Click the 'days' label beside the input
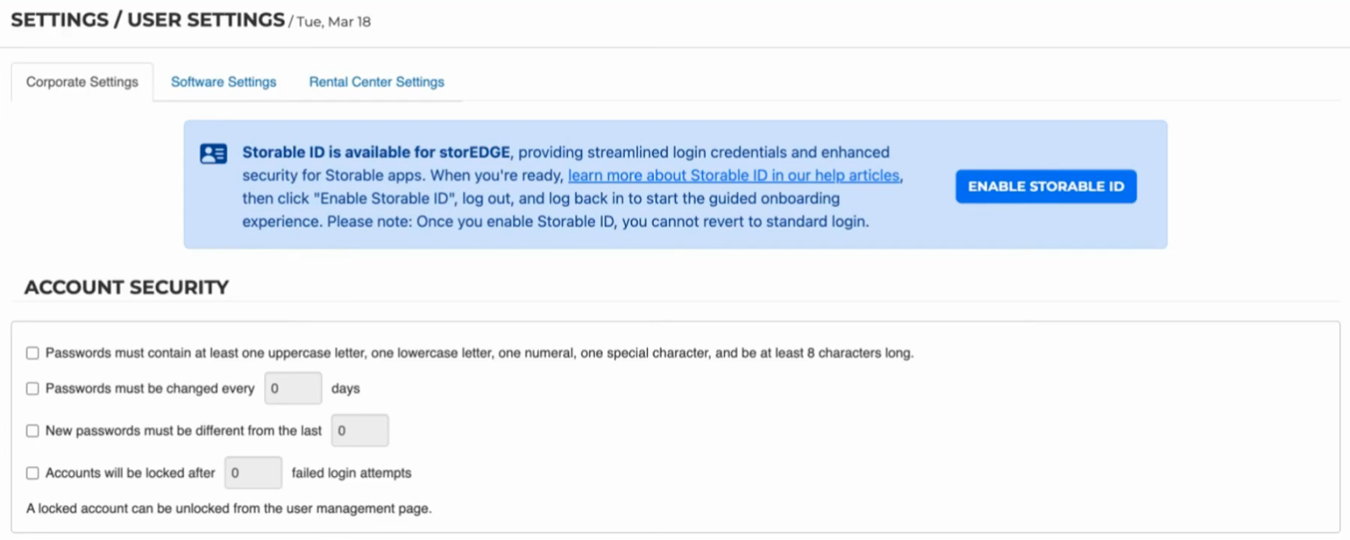 [x=345, y=388]
